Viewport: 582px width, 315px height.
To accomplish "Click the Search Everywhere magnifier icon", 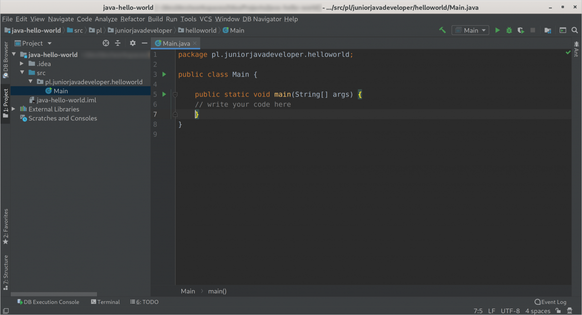I will (575, 30).
